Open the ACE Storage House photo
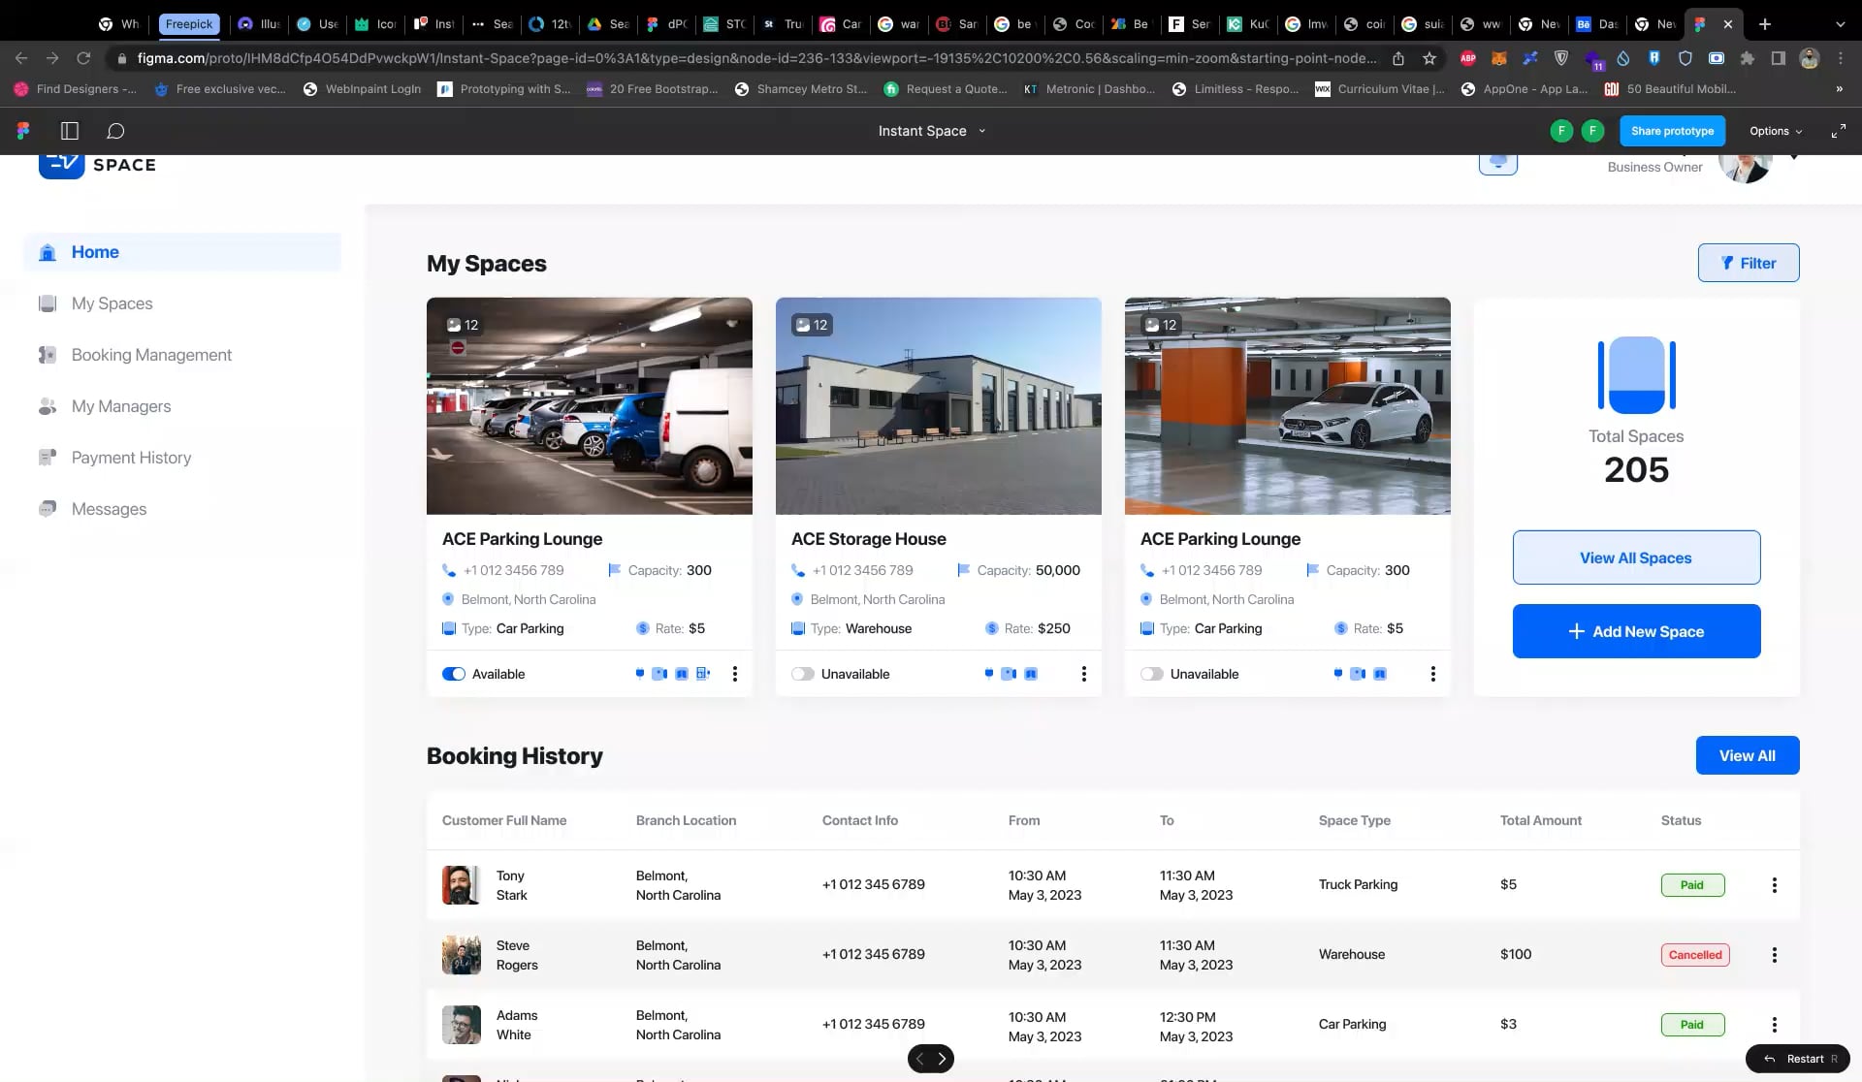Screen dimensions: 1862x1082 point(939,405)
